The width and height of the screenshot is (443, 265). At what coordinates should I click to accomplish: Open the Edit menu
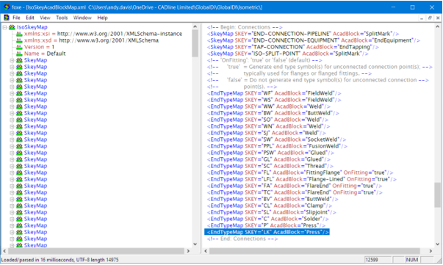coord(30,18)
